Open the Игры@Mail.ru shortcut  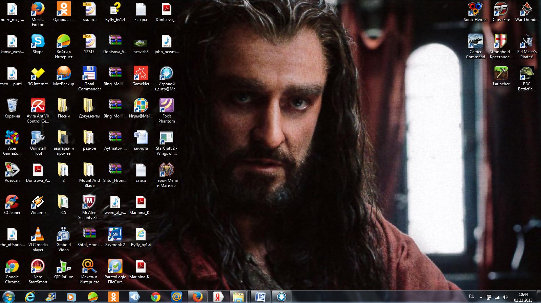[141, 108]
